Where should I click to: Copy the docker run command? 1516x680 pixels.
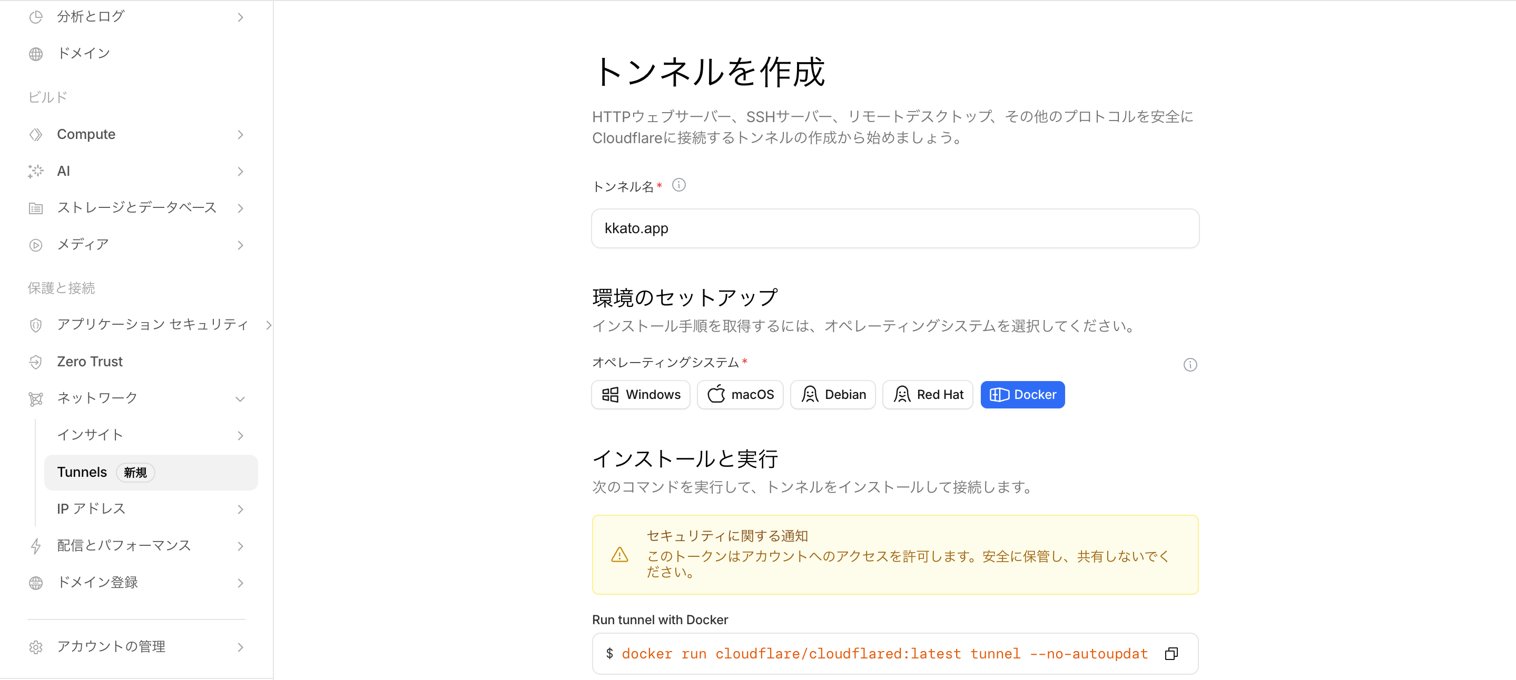[1171, 654]
